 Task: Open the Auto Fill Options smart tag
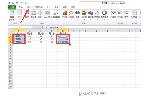click(x=70, y=45)
